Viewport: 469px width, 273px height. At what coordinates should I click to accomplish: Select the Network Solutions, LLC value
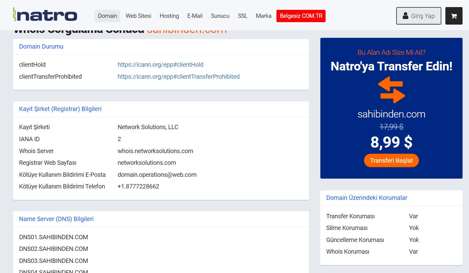coord(148,127)
